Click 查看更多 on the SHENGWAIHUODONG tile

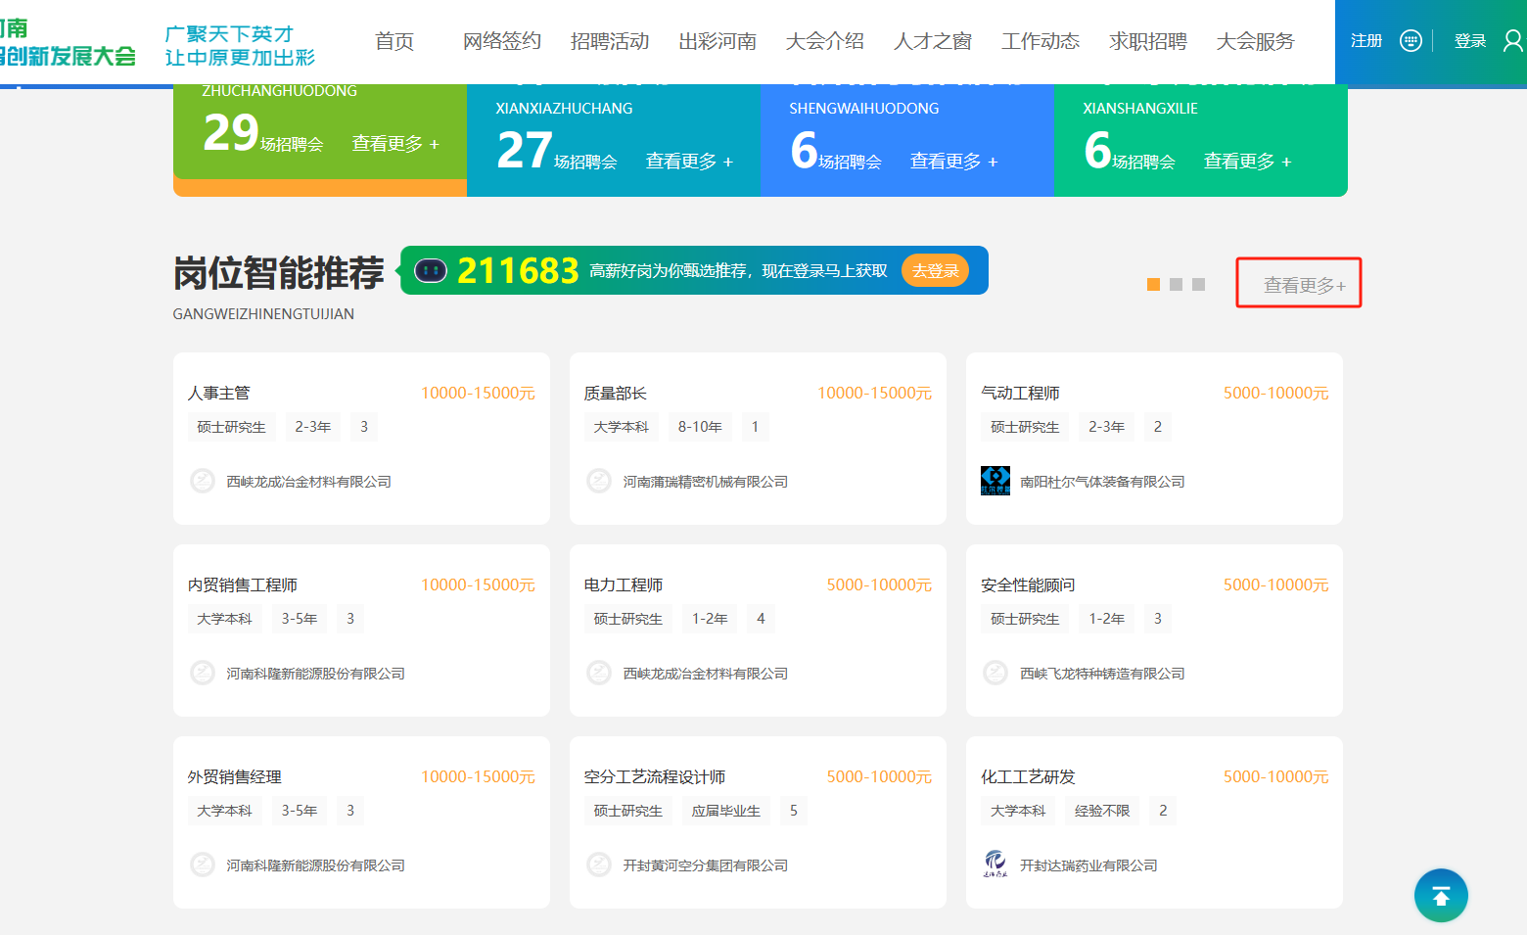coord(953,162)
